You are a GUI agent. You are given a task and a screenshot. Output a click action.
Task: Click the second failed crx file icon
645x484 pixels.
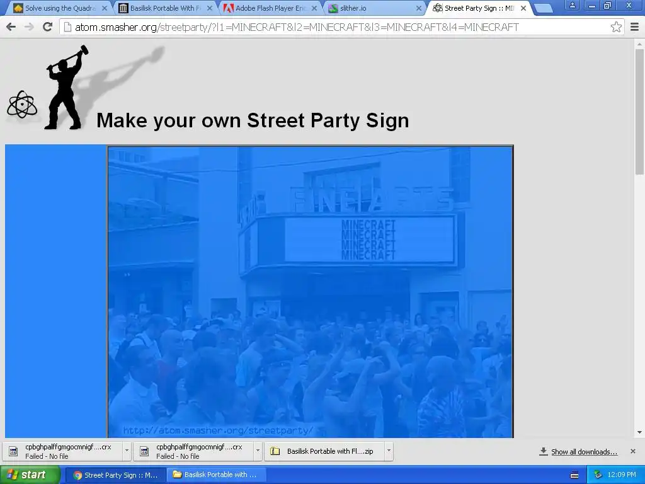[x=144, y=451]
